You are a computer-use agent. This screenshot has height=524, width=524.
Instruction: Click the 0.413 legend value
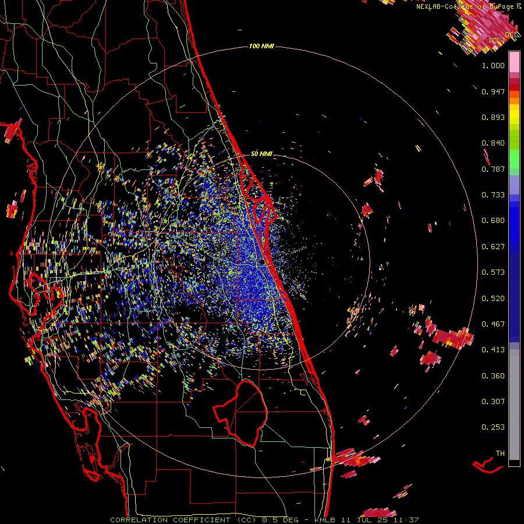point(493,350)
